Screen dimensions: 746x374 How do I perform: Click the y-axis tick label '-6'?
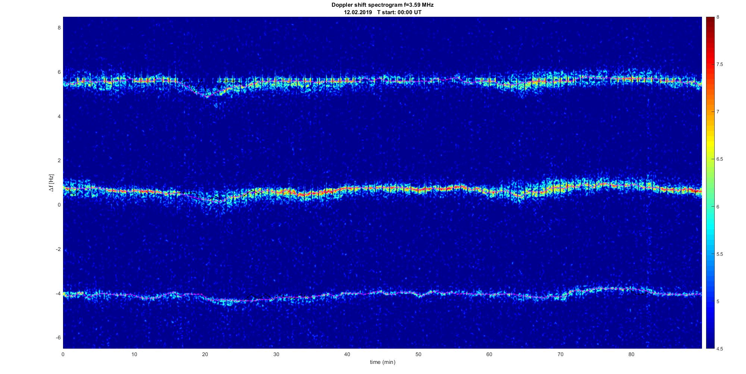[x=58, y=337]
